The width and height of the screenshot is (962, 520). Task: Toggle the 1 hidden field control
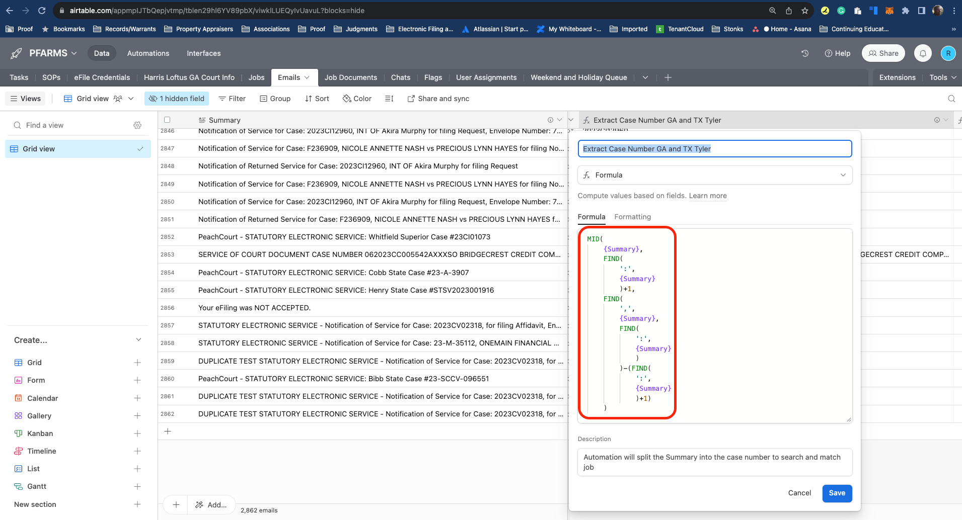177,99
